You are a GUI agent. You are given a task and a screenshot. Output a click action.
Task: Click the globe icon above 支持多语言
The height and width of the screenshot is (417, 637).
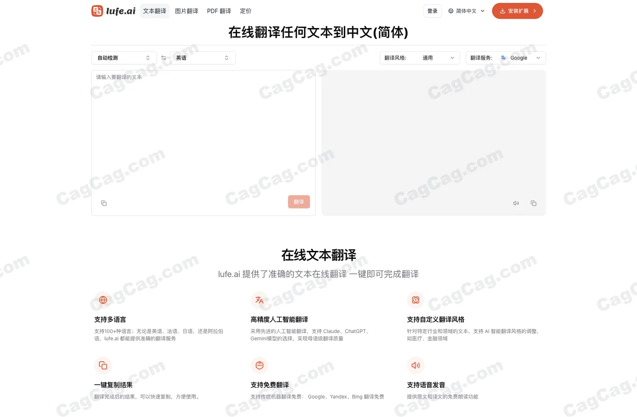(103, 300)
